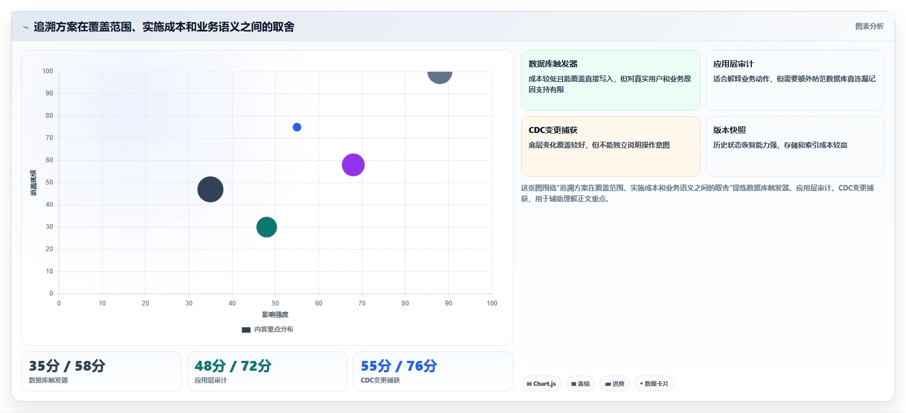906x413 pixels.
Task: Click the text 底层变化覆盖较好
Action: (599, 145)
